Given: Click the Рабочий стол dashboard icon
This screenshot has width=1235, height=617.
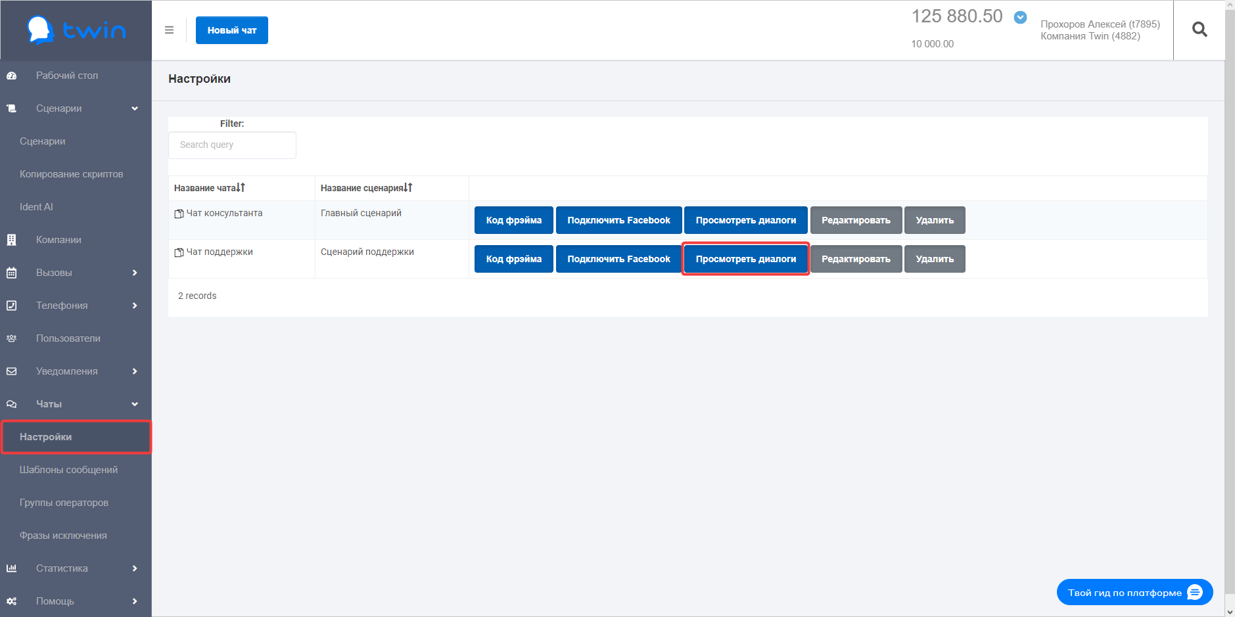Looking at the screenshot, I should pos(11,76).
